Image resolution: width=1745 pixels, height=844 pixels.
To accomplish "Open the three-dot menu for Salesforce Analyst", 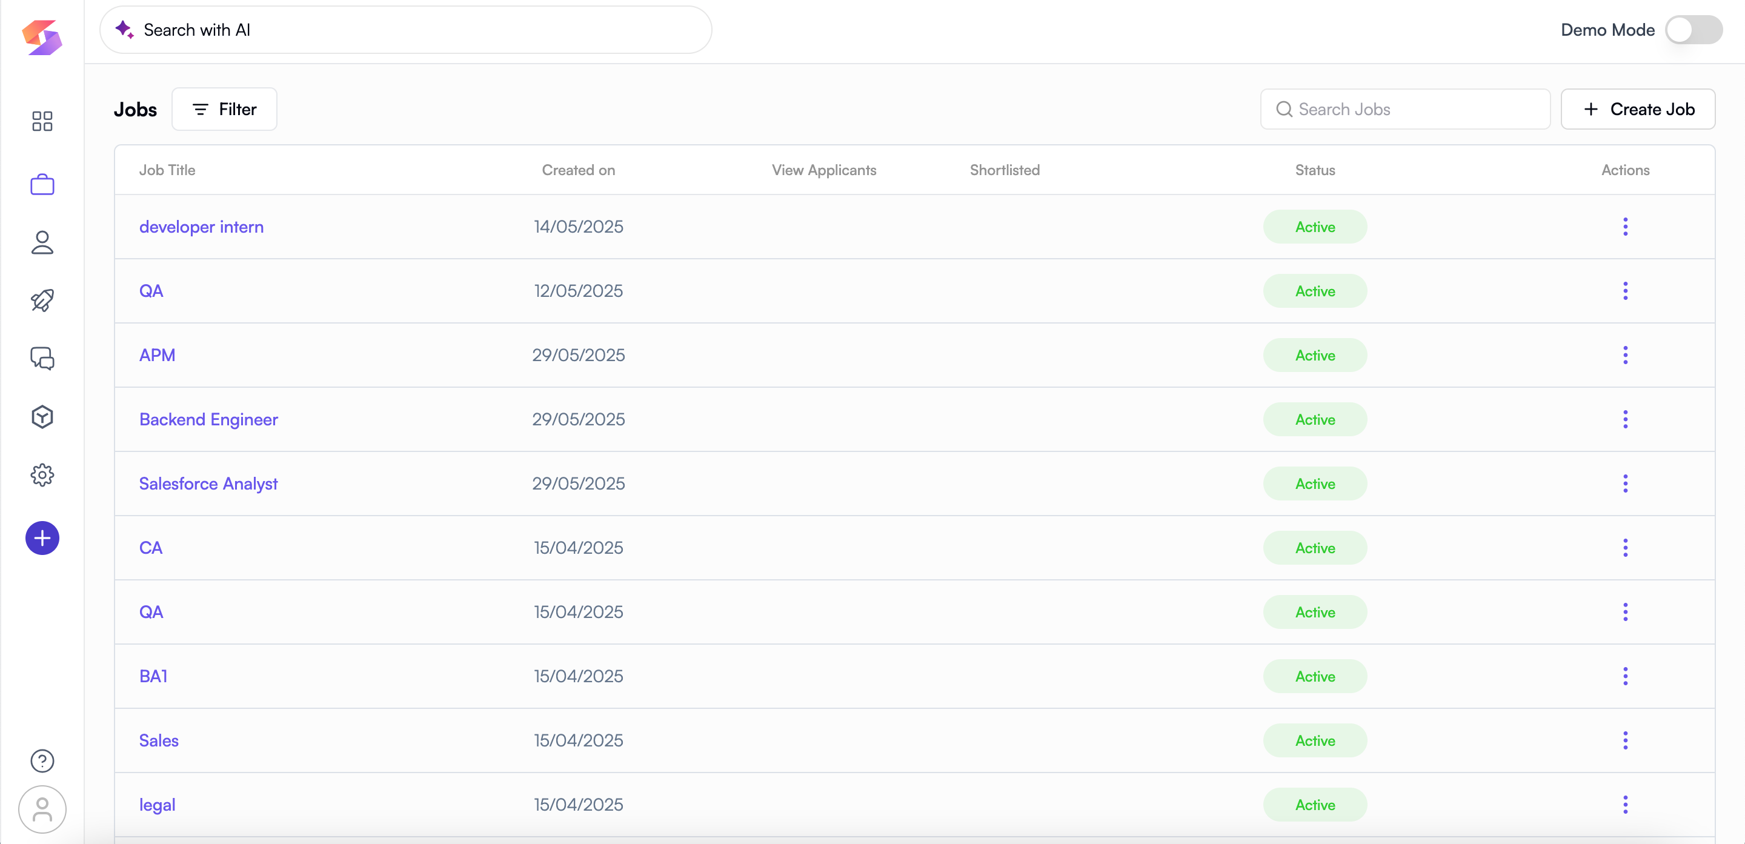I will pos(1625,483).
